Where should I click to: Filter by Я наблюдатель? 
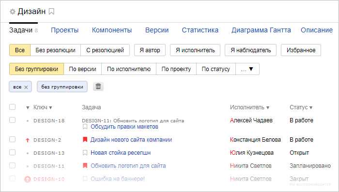coord(250,50)
